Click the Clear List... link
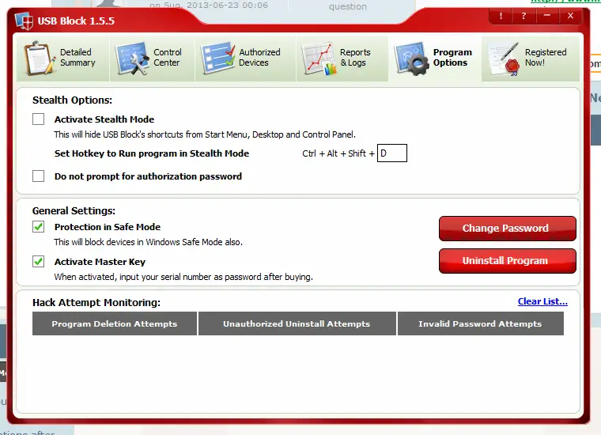The height and width of the screenshot is (435, 601). click(542, 301)
